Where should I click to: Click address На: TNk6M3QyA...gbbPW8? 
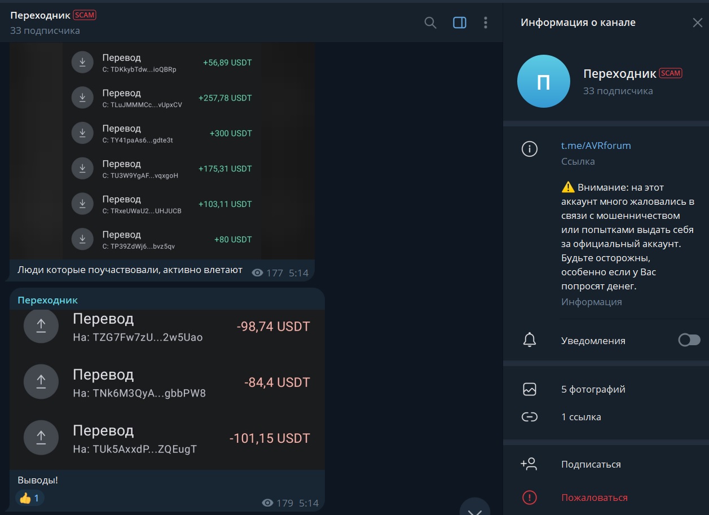[139, 394]
